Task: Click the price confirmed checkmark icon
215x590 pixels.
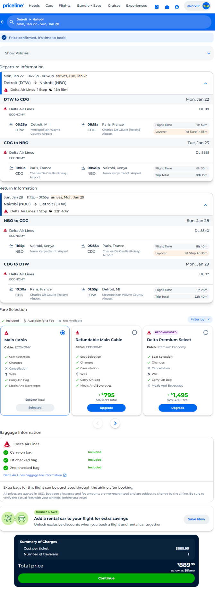Action: [x=4, y=38]
